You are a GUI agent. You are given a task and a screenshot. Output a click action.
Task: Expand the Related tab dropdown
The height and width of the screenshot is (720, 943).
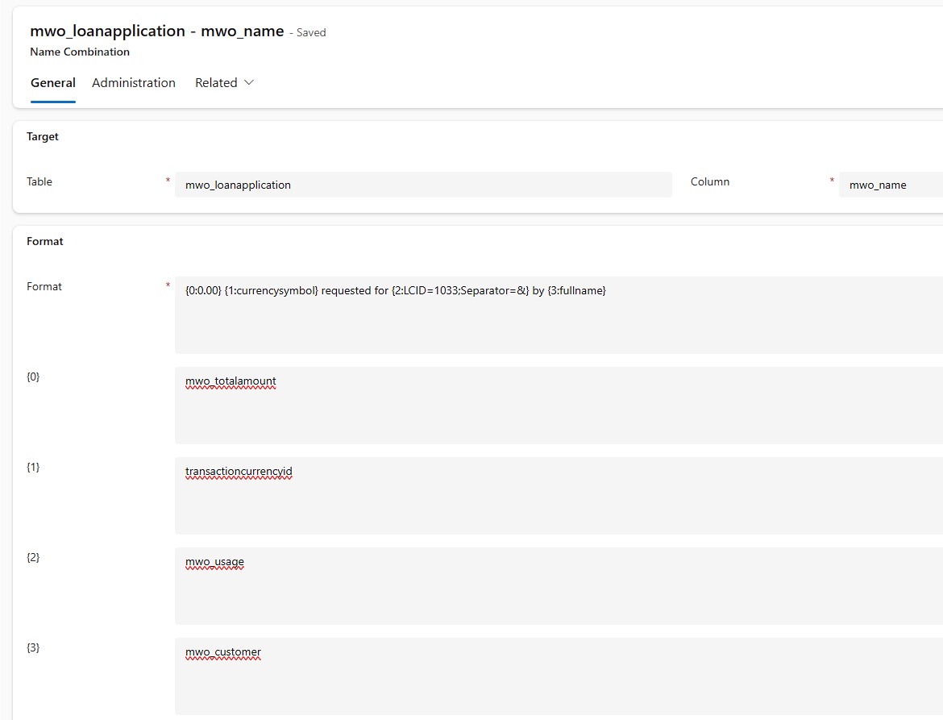pos(224,83)
